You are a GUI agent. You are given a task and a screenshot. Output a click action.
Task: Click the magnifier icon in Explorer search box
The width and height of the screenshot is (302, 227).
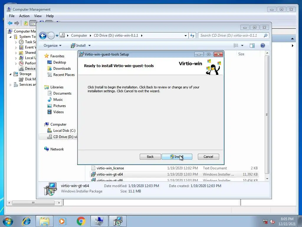tap(265, 35)
